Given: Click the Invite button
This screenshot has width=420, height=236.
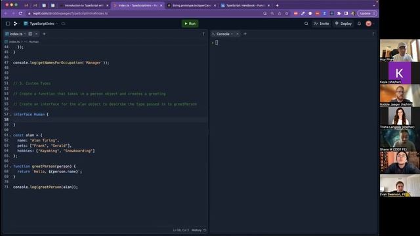Looking at the screenshot, I should pos(321,24).
